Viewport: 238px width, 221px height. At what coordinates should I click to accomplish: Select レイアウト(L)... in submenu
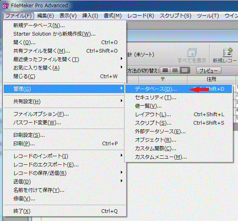(x=179, y=115)
